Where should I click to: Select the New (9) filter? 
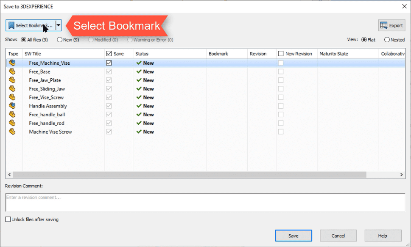tap(68, 40)
